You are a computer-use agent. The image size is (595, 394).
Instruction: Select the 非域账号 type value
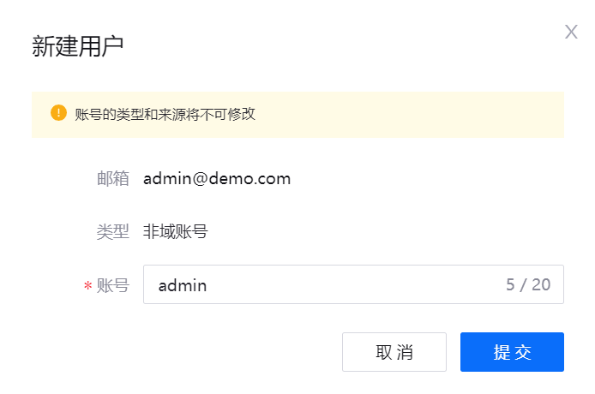pyautogui.click(x=175, y=232)
